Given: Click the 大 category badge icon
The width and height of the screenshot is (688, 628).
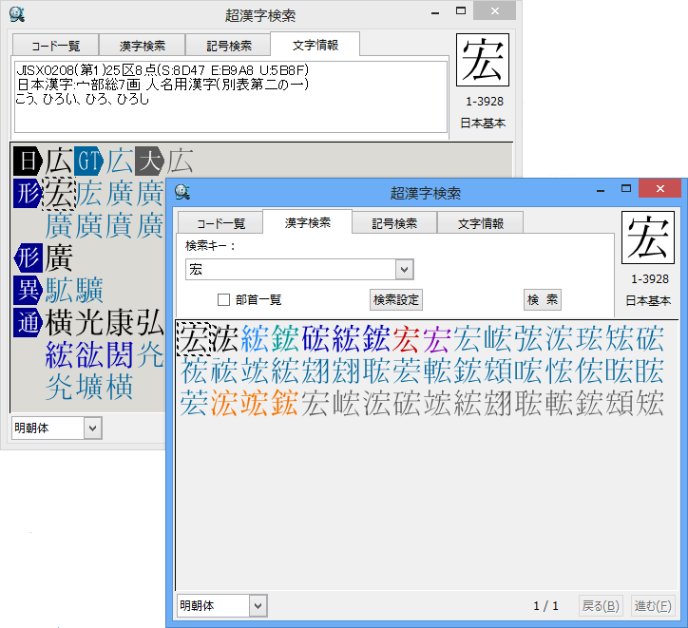Looking at the screenshot, I should coord(150,162).
